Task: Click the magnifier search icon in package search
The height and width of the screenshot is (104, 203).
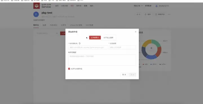Action: point(57,33)
